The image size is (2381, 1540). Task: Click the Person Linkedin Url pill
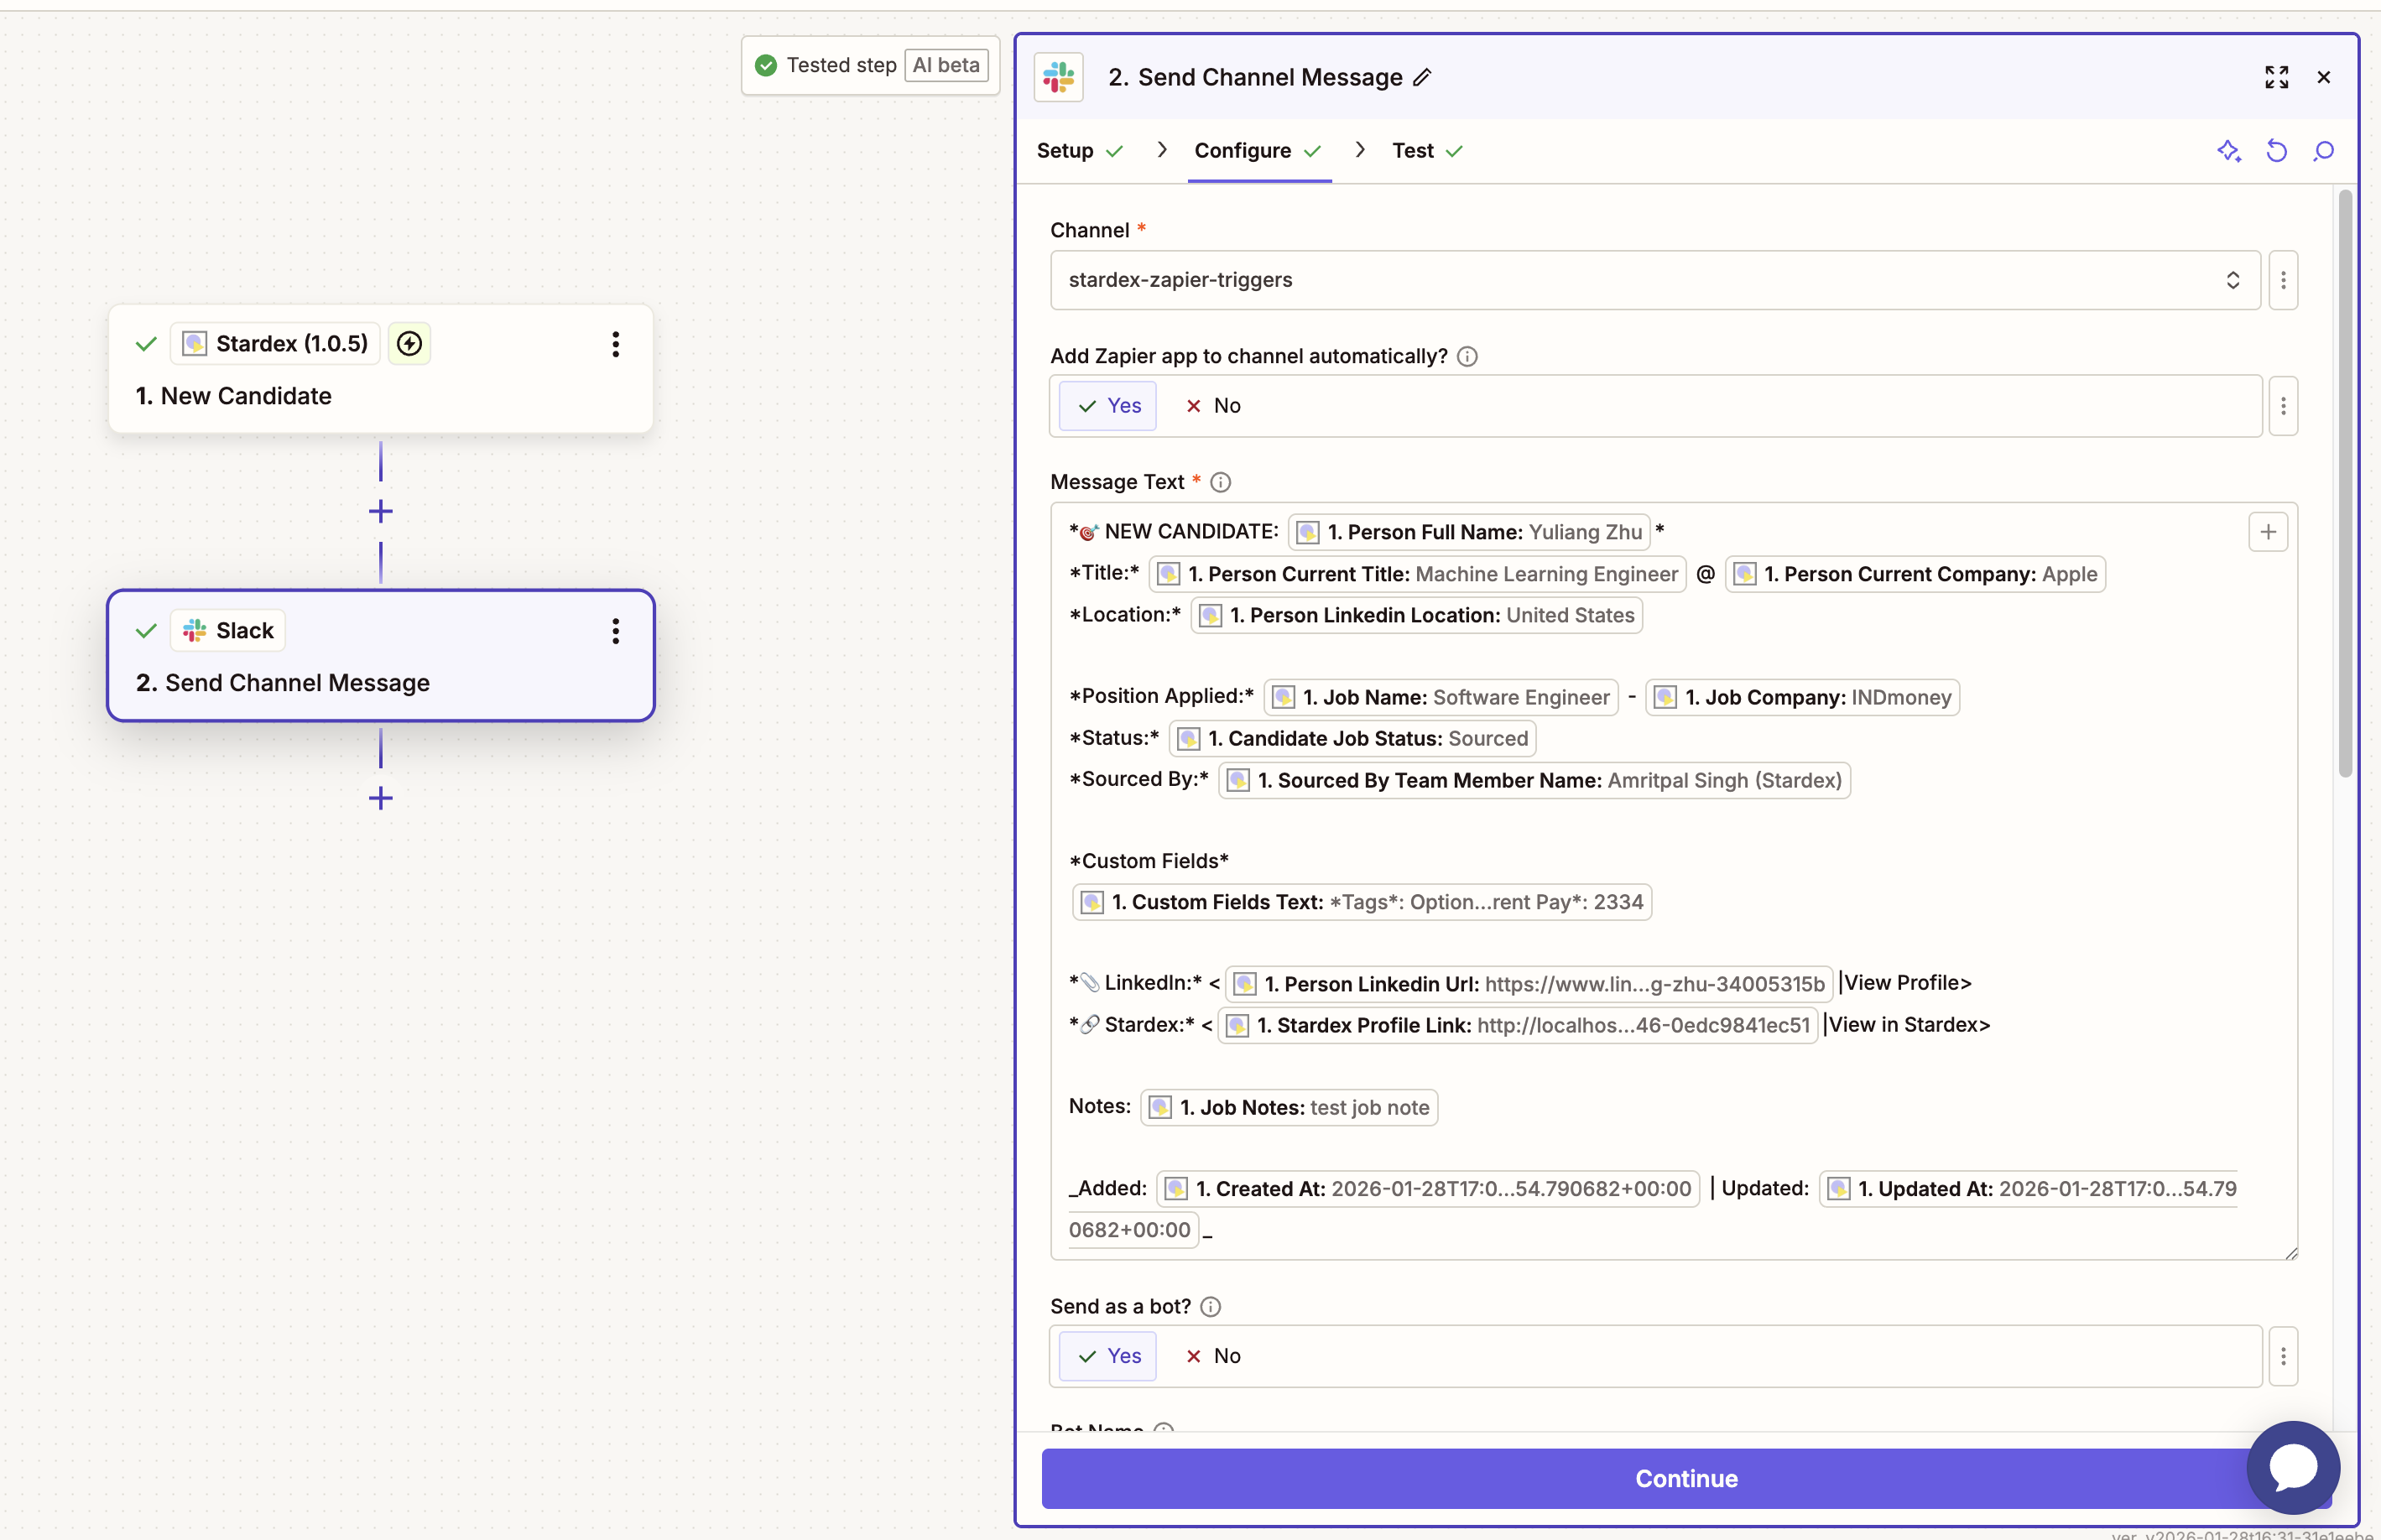click(x=1528, y=984)
